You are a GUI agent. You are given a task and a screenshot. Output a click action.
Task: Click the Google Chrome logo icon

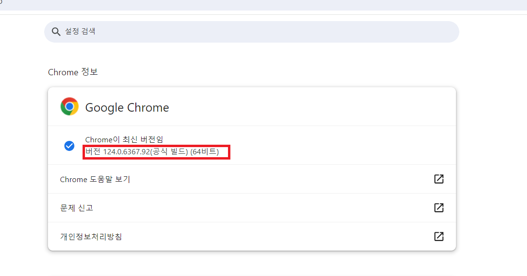point(70,107)
